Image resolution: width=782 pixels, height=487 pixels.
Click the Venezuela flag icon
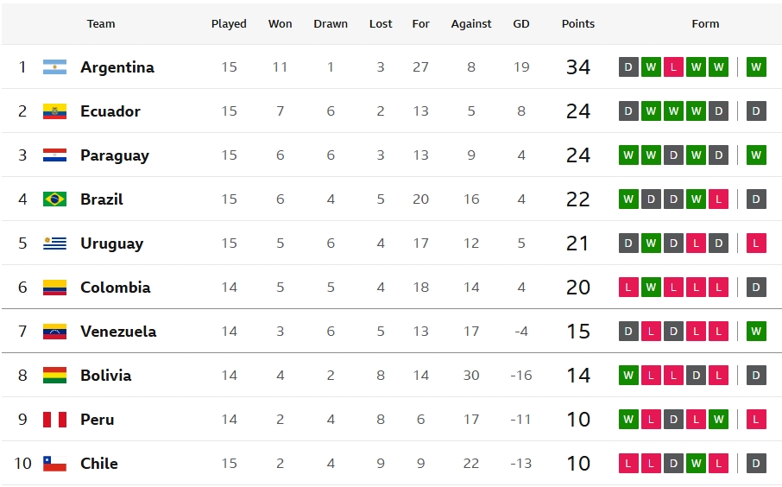tap(54, 332)
